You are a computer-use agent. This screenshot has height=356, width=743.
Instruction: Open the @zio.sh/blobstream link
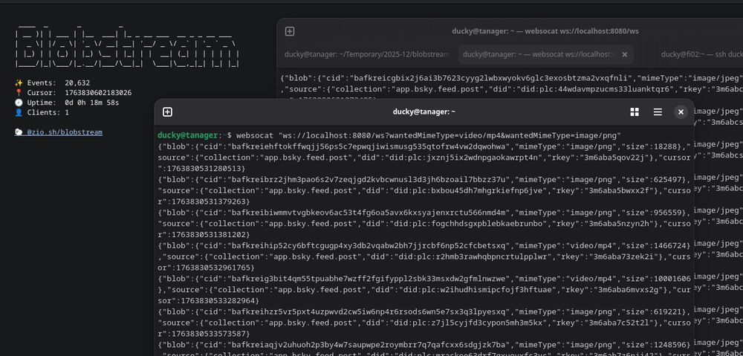tap(65, 132)
